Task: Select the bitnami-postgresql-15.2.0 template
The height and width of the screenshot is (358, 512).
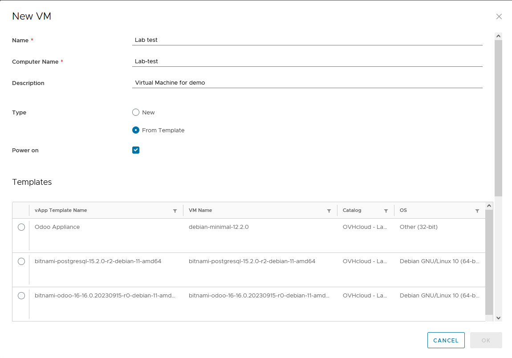Action: [21, 261]
